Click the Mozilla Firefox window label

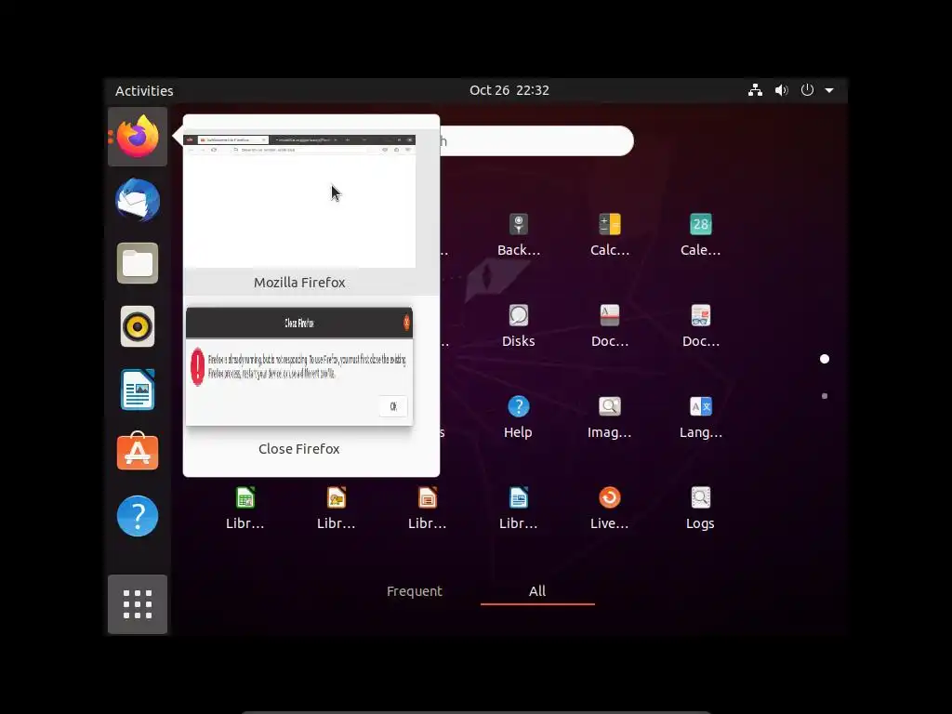[x=299, y=283]
